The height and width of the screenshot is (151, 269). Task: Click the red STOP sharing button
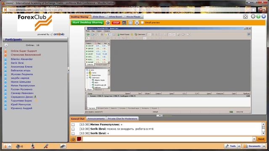click(x=116, y=23)
